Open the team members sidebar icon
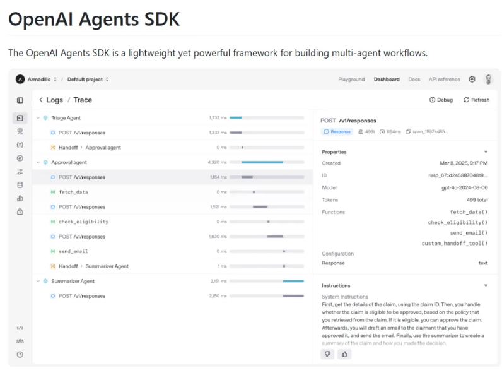Screen dimensions: 502x380 (x=20, y=341)
